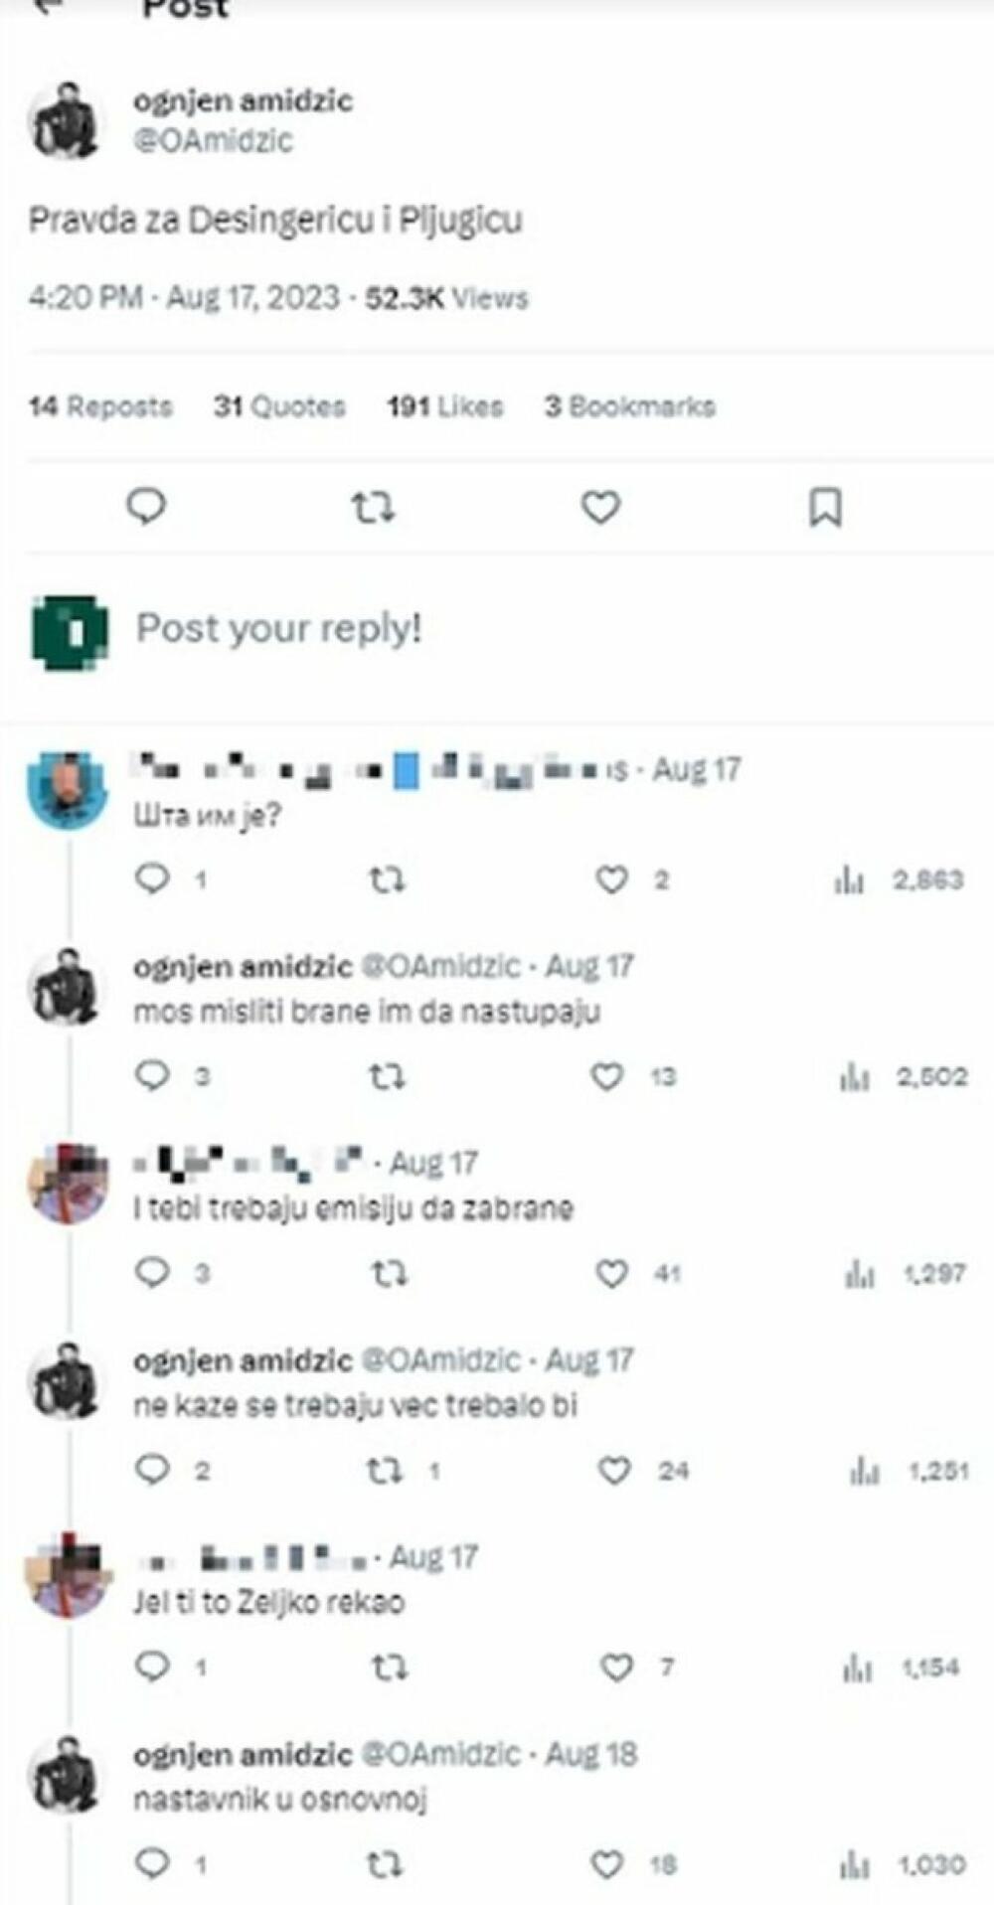The width and height of the screenshot is (994, 1905).
Task: Like the main post using the heart icon
Action: coord(599,508)
